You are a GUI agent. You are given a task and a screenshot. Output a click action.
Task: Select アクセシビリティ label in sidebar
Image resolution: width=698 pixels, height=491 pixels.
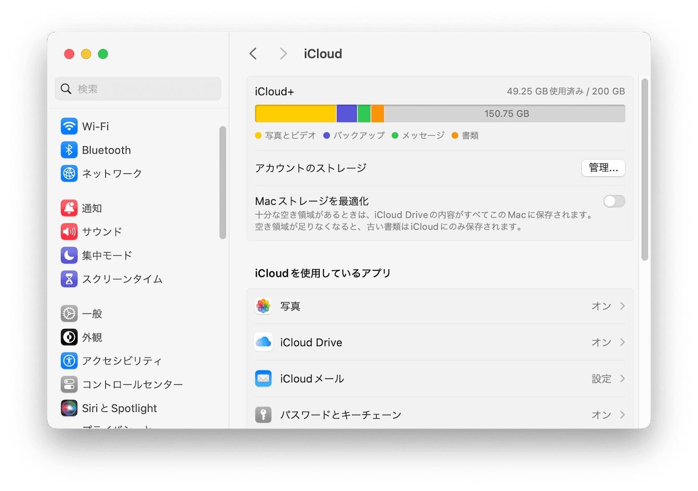coord(122,361)
